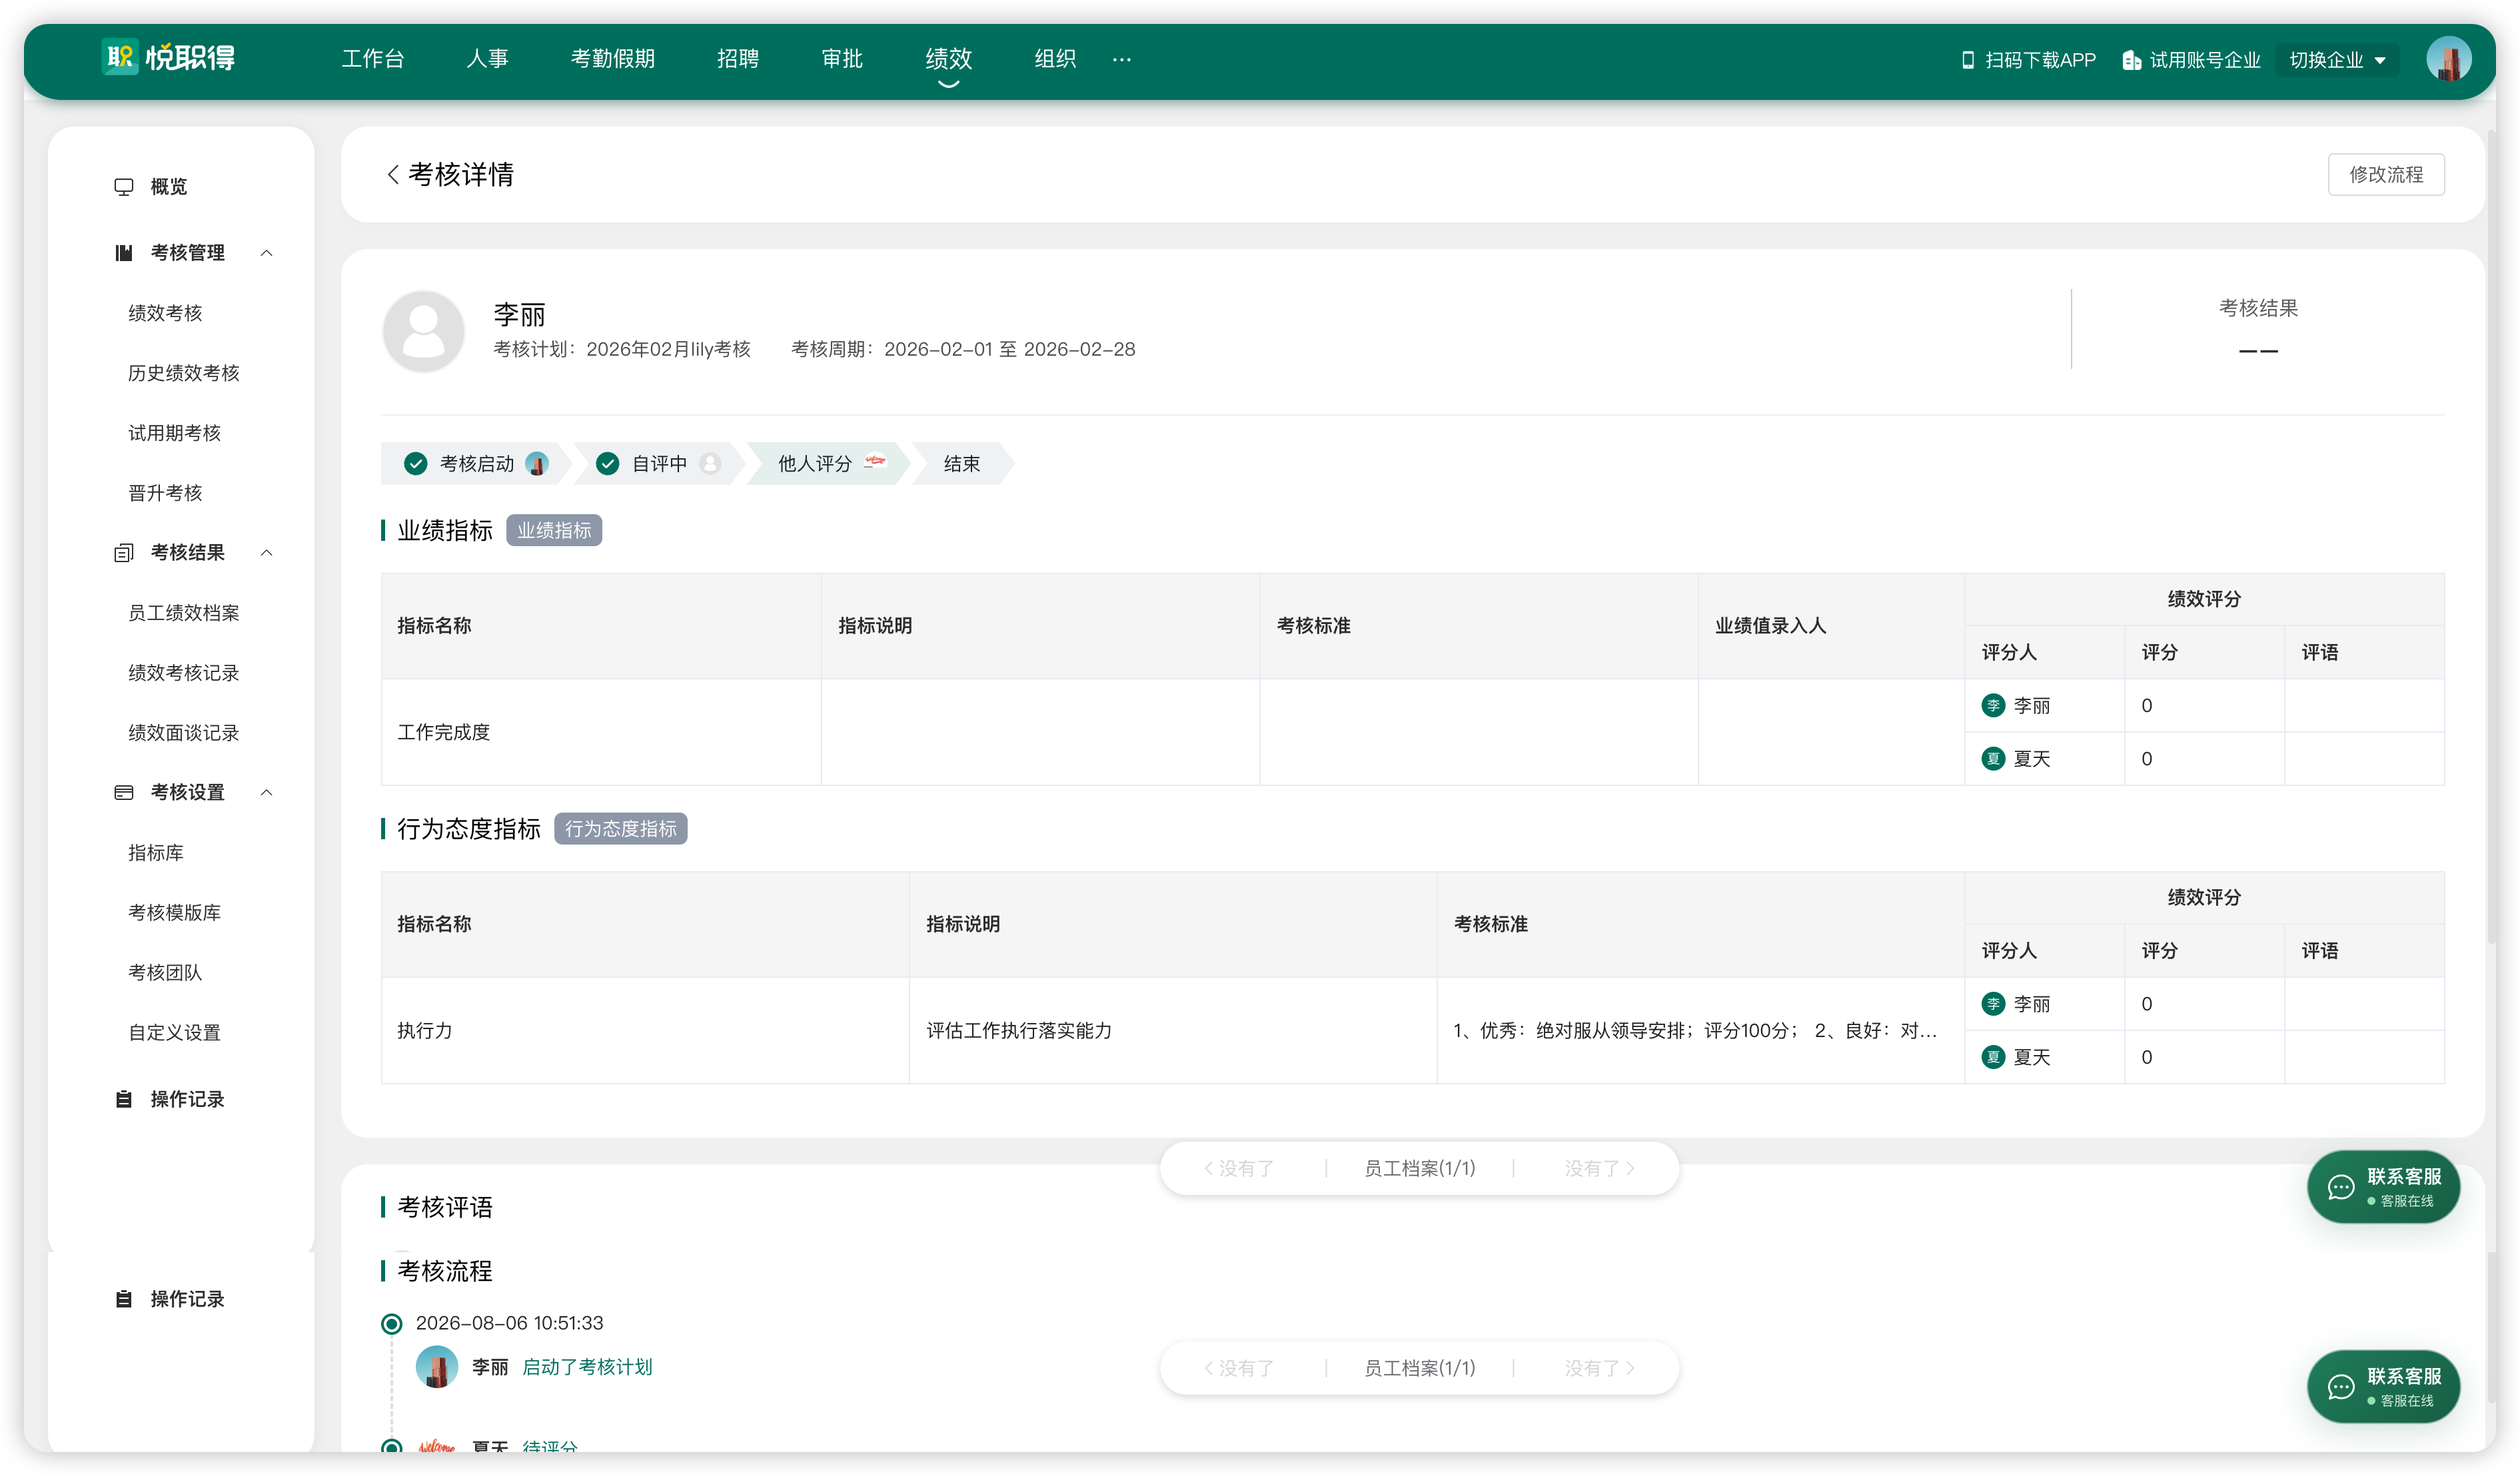Screen dimensions: 2520x1476
Task: Click the 考核设置 card icon
Action: tap(124, 793)
